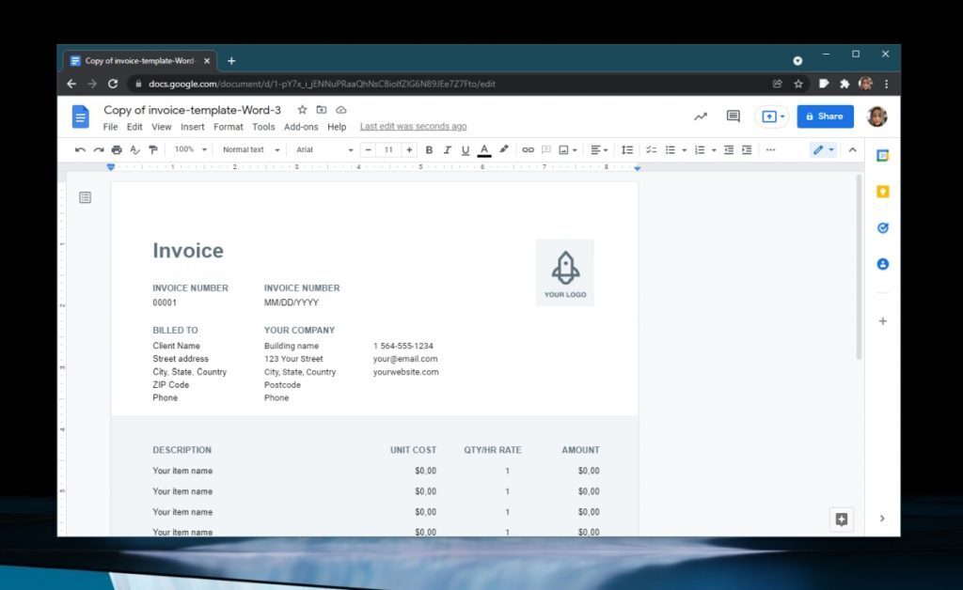This screenshot has width=963, height=590.
Task: Toggle bold formatting
Action: (429, 149)
